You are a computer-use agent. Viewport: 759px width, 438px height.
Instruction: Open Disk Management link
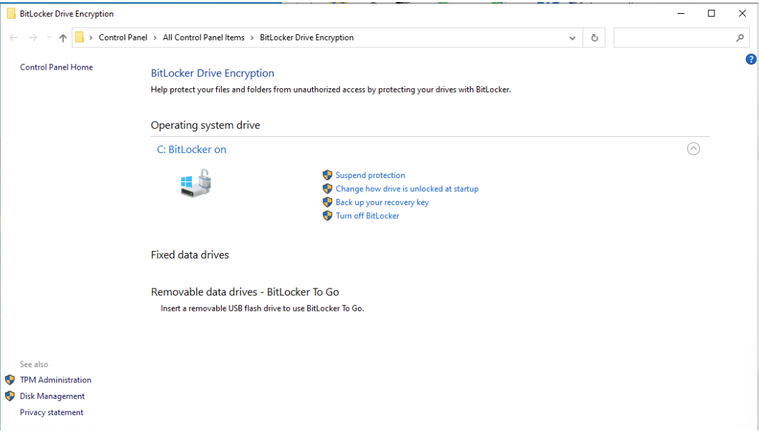[x=52, y=396]
